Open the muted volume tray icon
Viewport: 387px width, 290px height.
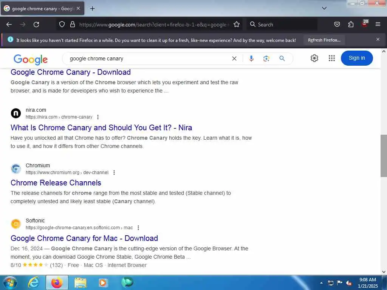tap(349, 283)
